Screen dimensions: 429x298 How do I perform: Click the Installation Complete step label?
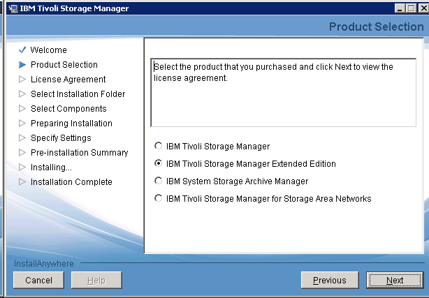71,182
